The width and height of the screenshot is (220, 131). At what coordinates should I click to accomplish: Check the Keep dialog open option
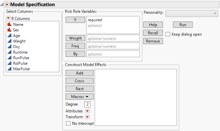(168, 34)
